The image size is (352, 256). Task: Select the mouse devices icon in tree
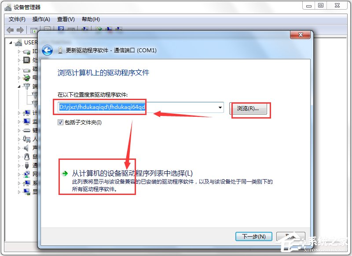(x=27, y=157)
